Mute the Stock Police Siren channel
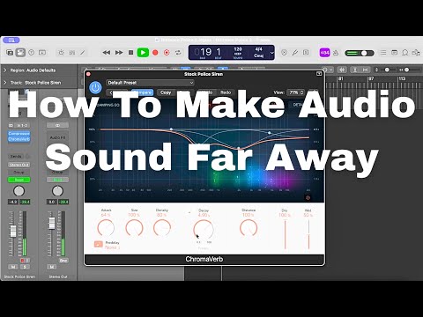Image resolution: width=423 pixels, height=317 pixels. pyautogui.click(x=13, y=267)
